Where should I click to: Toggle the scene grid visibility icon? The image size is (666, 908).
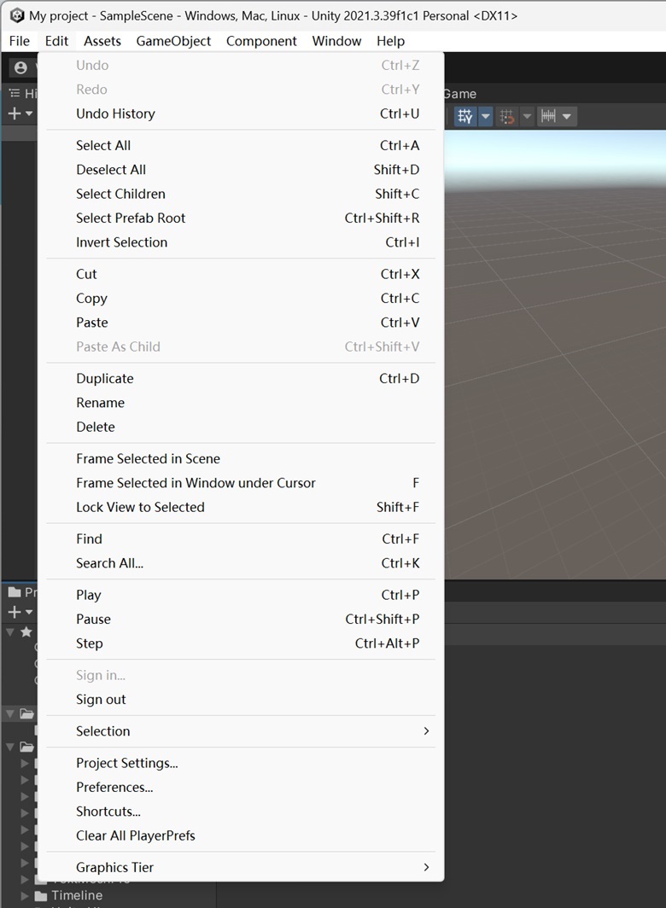(x=464, y=116)
